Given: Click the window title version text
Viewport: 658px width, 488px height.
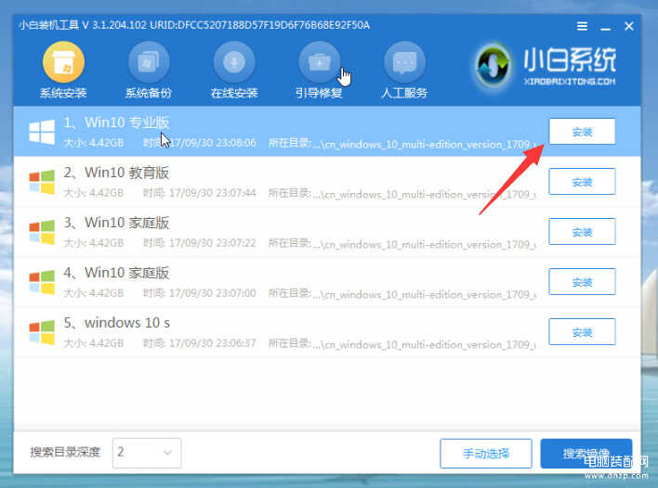Looking at the screenshot, I should pos(194,25).
